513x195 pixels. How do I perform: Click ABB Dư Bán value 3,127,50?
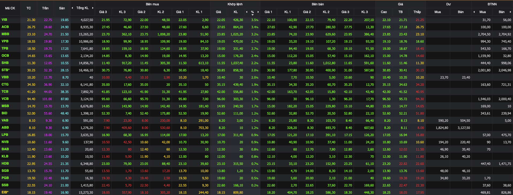point(464,128)
